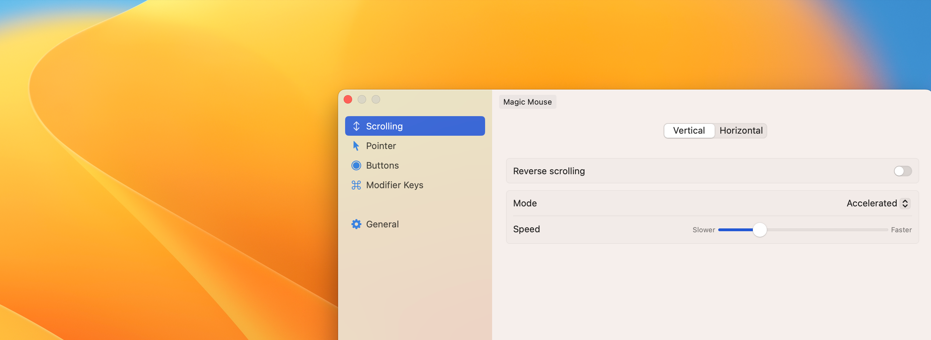Click the Modifier Keys command symbol icon
The width and height of the screenshot is (931, 340).
pyautogui.click(x=356, y=185)
